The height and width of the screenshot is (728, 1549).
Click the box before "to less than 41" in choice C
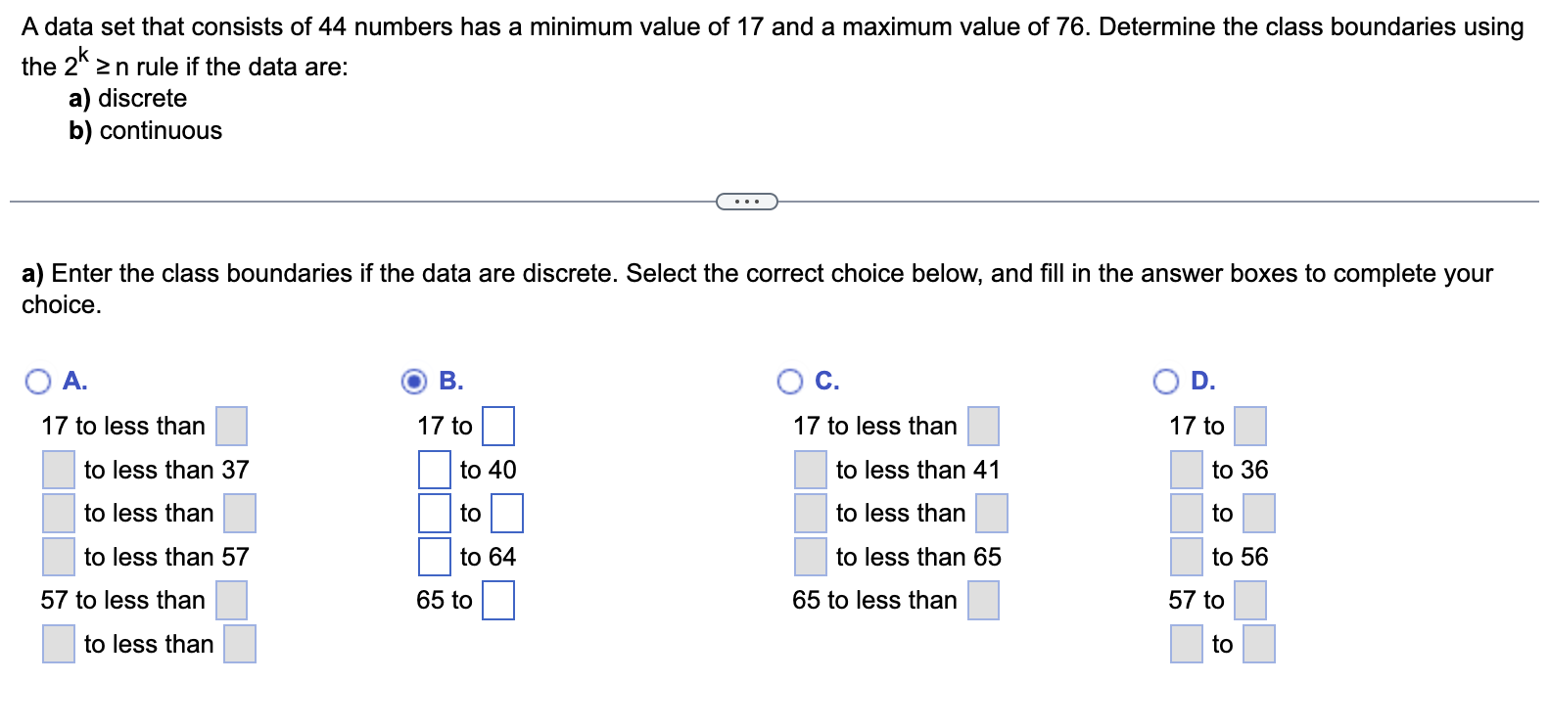pos(809,470)
